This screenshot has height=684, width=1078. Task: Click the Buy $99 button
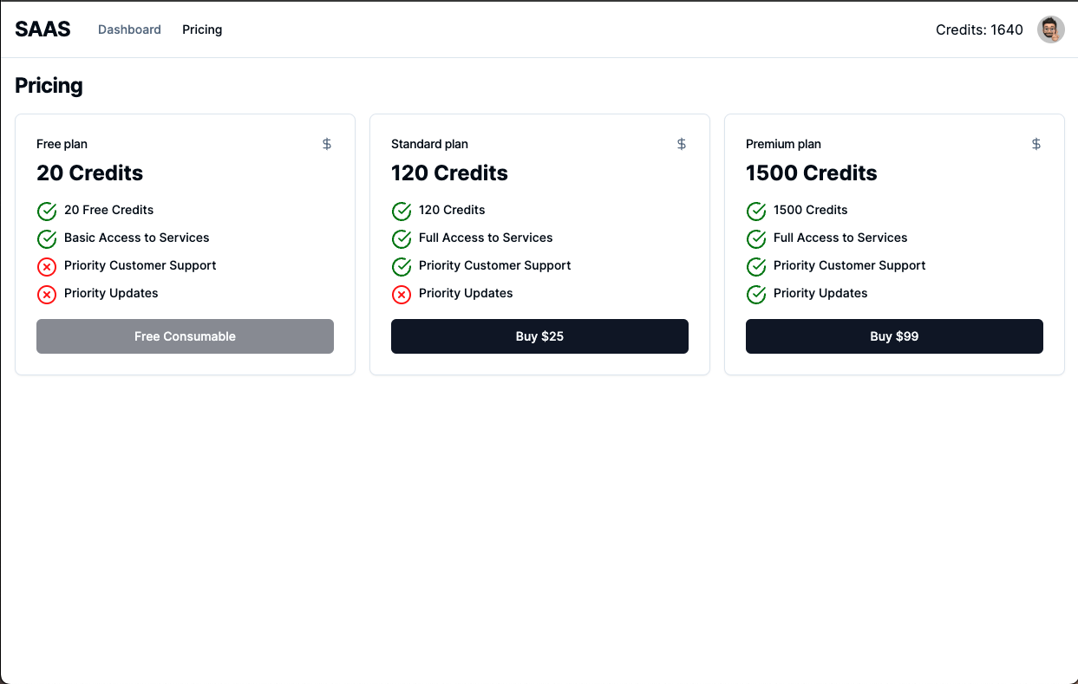click(894, 336)
